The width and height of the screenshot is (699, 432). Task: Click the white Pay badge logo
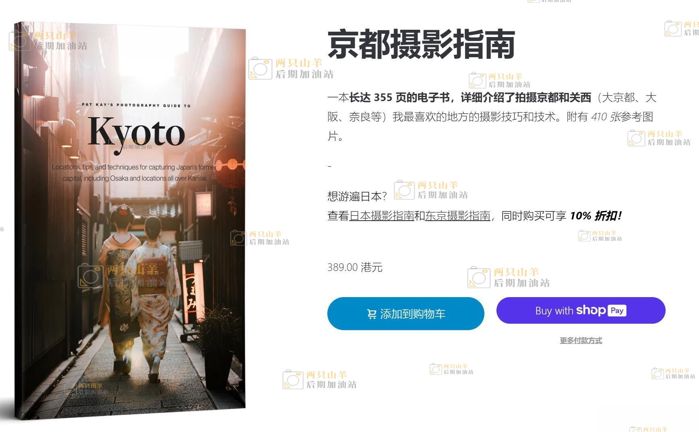click(616, 310)
